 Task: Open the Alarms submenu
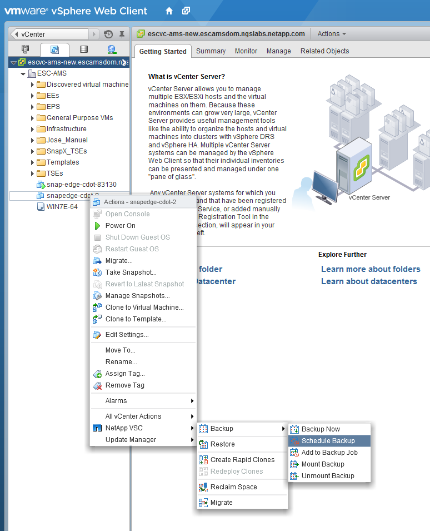[143, 401]
